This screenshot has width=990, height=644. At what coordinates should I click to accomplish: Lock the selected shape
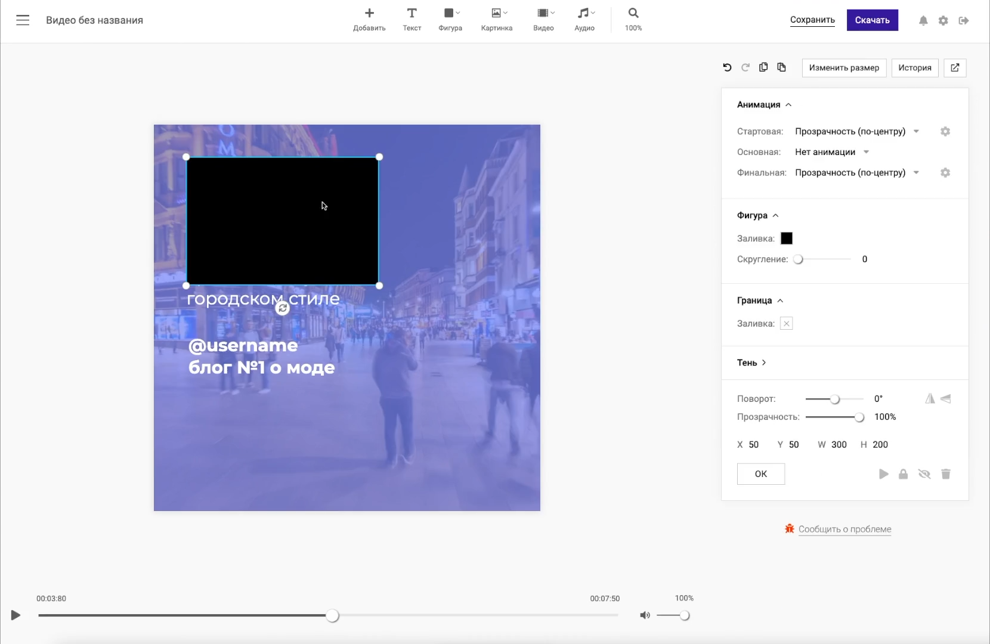pyautogui.click(x=903, y=474)
